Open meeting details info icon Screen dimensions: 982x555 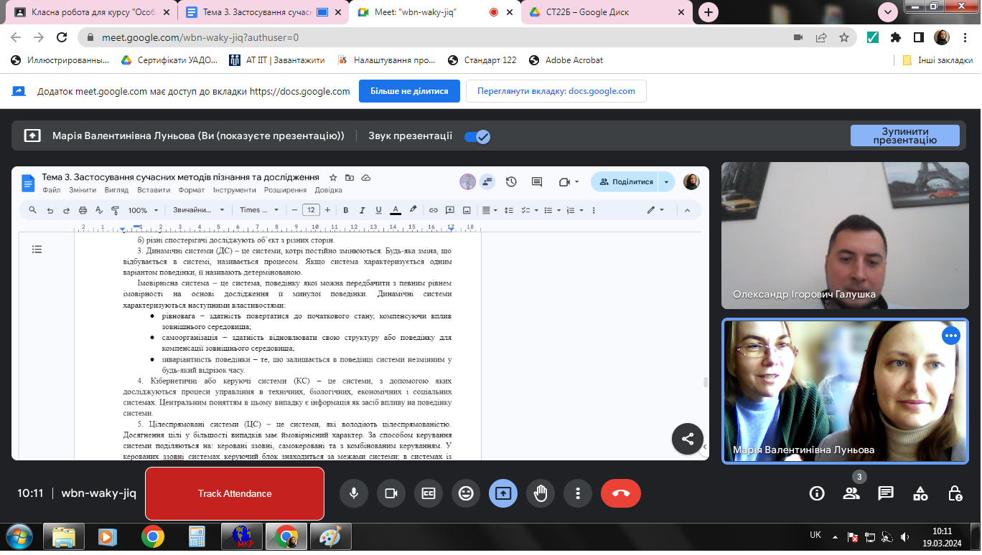click(817, 493)
